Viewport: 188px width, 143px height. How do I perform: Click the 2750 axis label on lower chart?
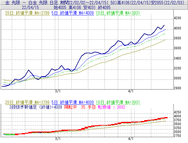coord(177,136)
